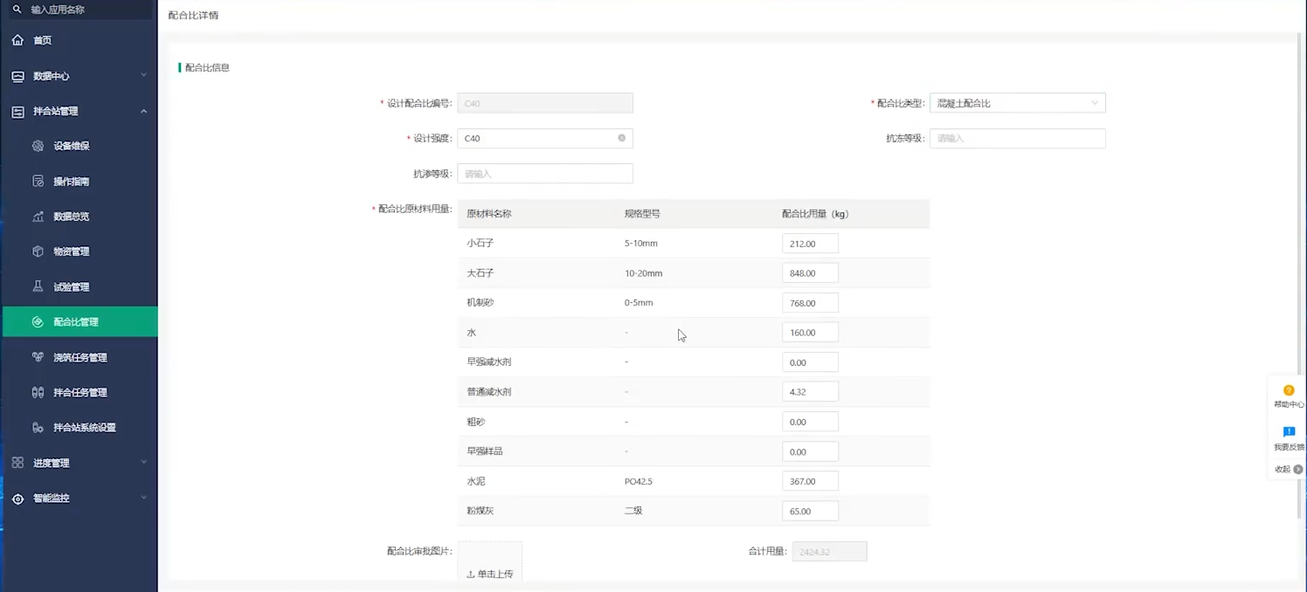The height and width of the screenshot is (592, 1307).
Task: Open 操作指南 via its document icon
Action: click(x=38, y=182)
